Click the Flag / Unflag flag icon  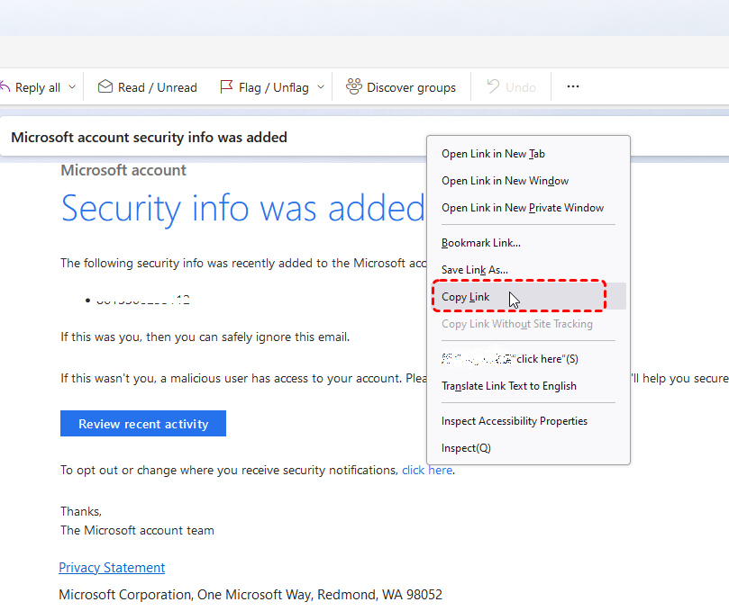point(226,87)
